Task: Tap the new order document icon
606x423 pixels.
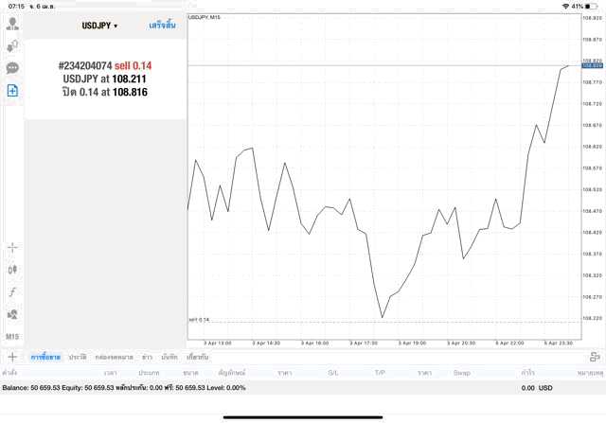Action: click(12, 91)
